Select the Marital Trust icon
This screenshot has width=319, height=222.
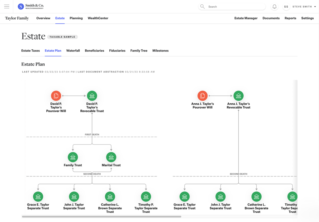[x=111, y=157]
